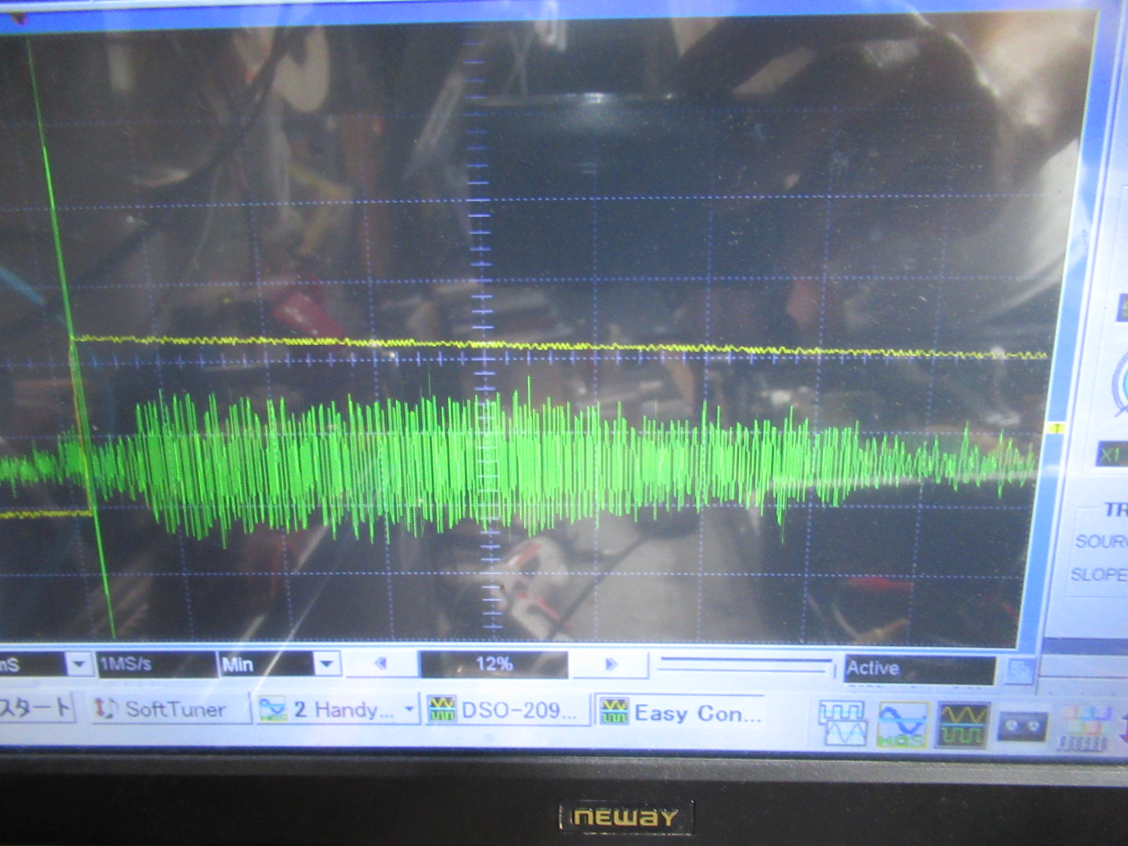Click the cassette tape tray icon
The height and width of the screenshot is (846, 1128).
(x=1023, y=726)
